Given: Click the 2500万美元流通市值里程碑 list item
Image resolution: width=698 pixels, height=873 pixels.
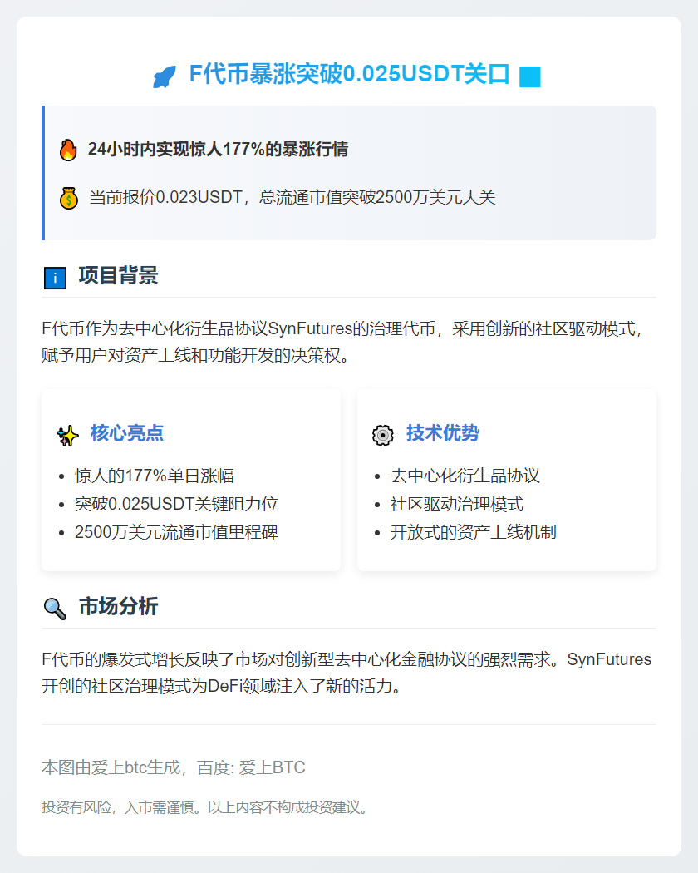Looking at the screenshot, I should (176, 532).
